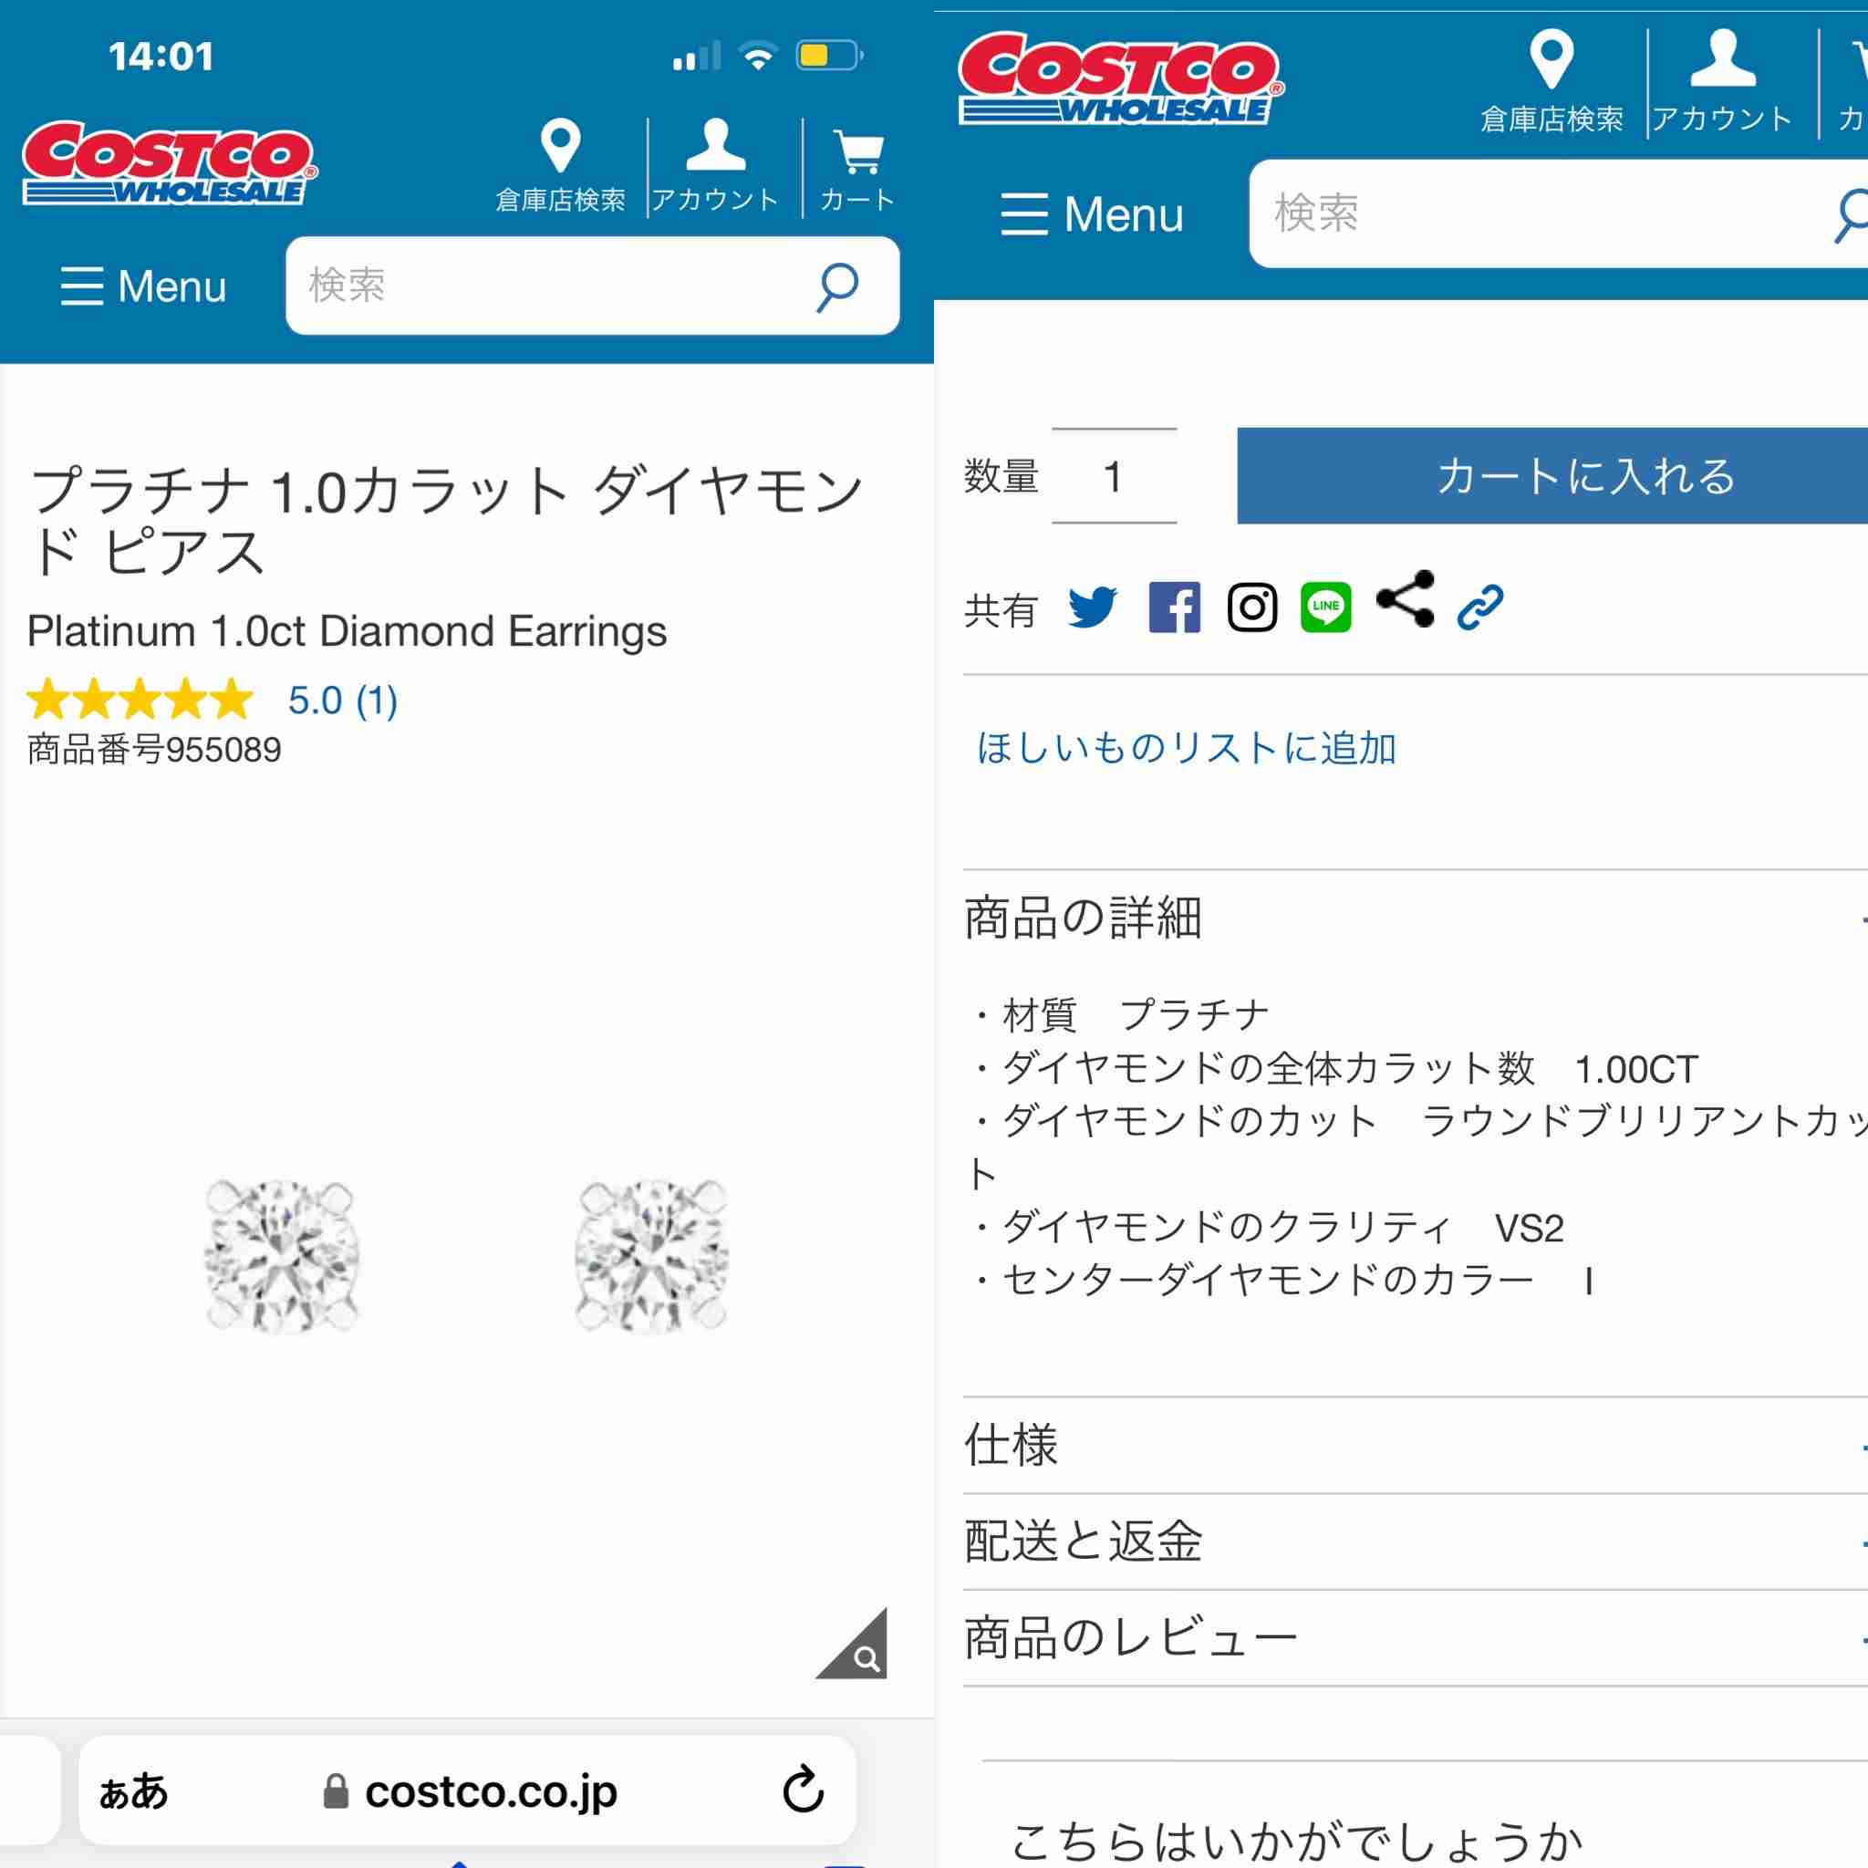1868x1868 pixels.
Task: Click the Instagram share icon
Action: pos(1252,607)
